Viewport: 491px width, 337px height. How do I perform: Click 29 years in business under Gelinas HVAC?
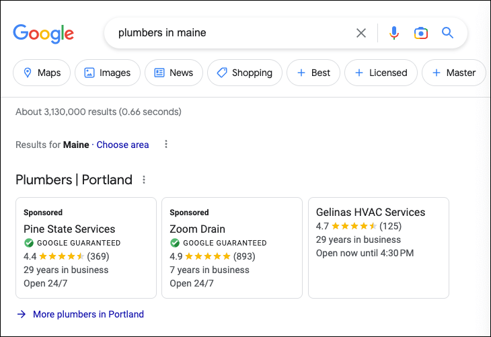358,239
